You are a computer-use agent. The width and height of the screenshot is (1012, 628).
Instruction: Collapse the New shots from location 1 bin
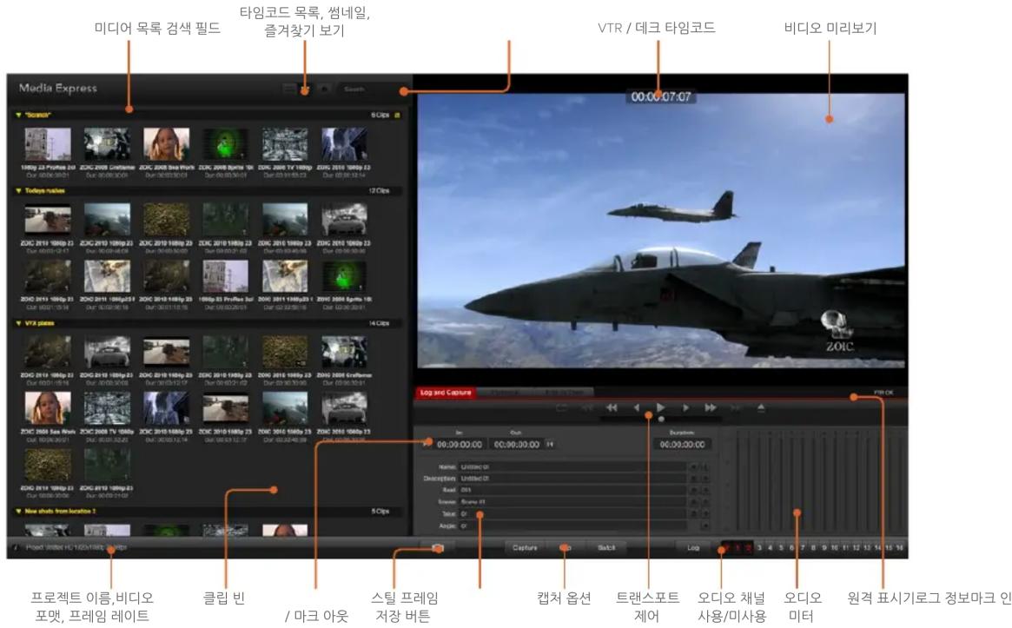18,512
